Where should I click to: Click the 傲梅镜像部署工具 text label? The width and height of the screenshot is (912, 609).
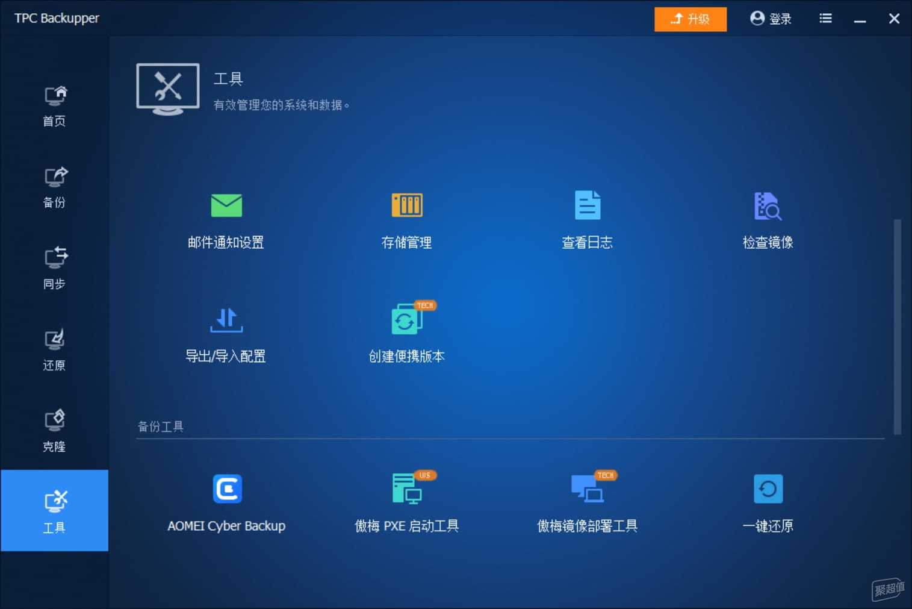[x=588, y=526]
